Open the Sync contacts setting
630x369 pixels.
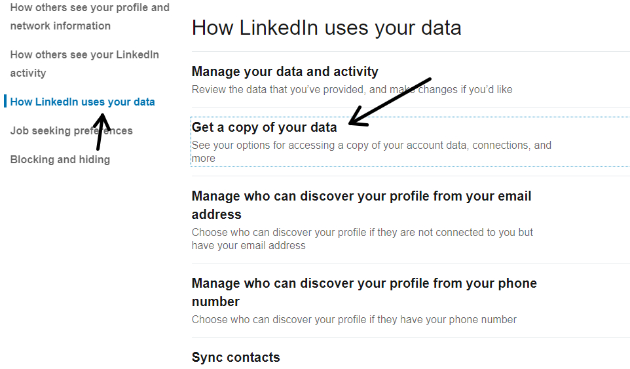click(236, 357)
